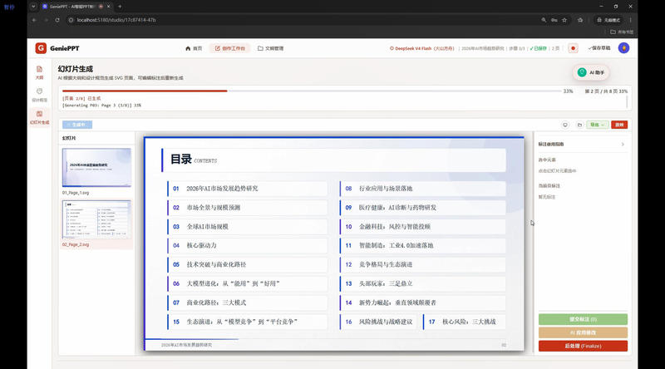The width and height of the screenshot is (665, 369).
Task: Click the CONTENTS heading on the slide
Action: (x=205, y=161)
